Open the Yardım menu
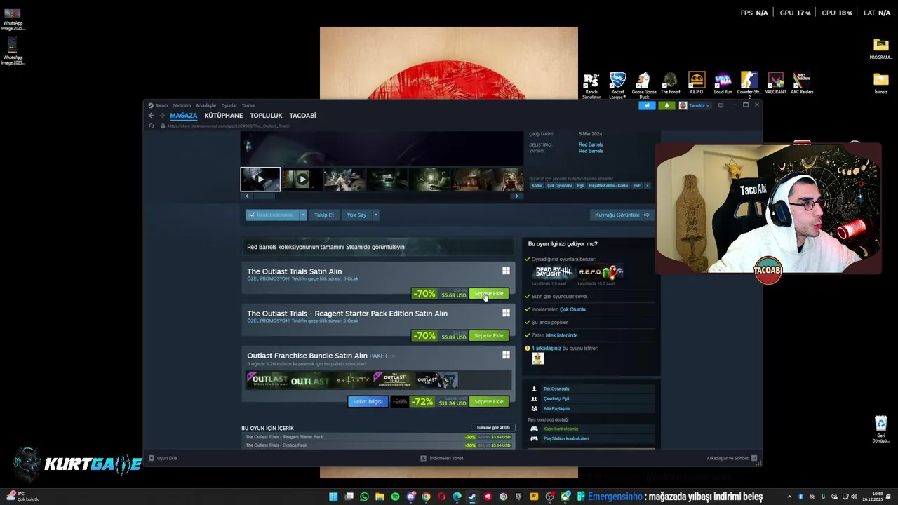Viewport: 898px width, 505px height. (248, 105)
